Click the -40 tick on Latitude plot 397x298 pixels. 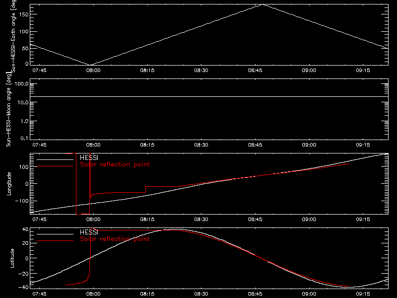23,287
